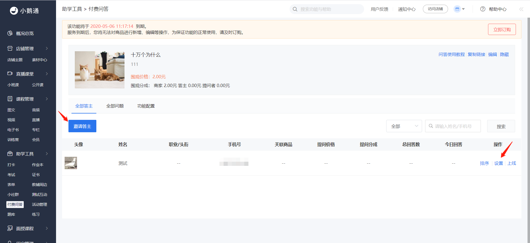530x243 pixels.
Task: Open 打卡 in sidebar
Action: [11, 165]
